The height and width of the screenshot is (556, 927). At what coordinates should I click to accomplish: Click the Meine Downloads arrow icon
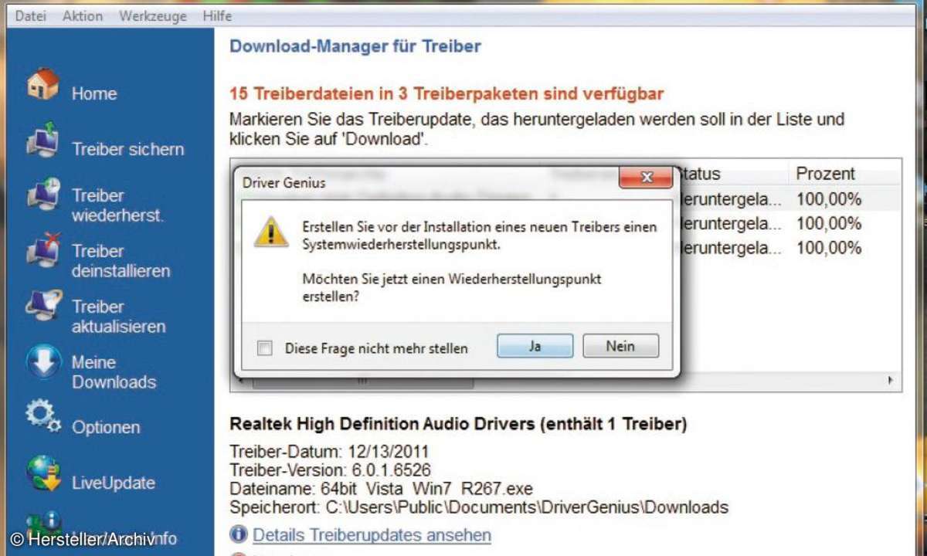pyautogui.click(x=42, y=362)
